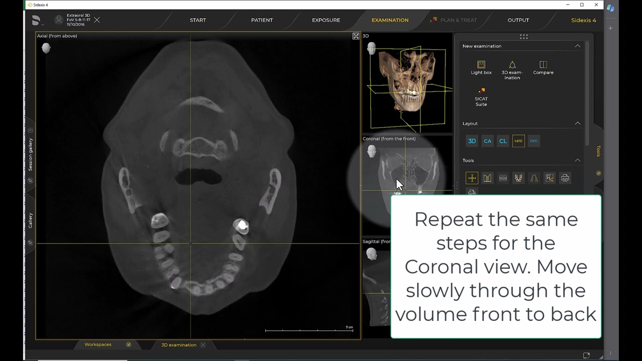Go to the PATIENT phase
The width and height of the screenshot is (642, 361).
[262, 20]
